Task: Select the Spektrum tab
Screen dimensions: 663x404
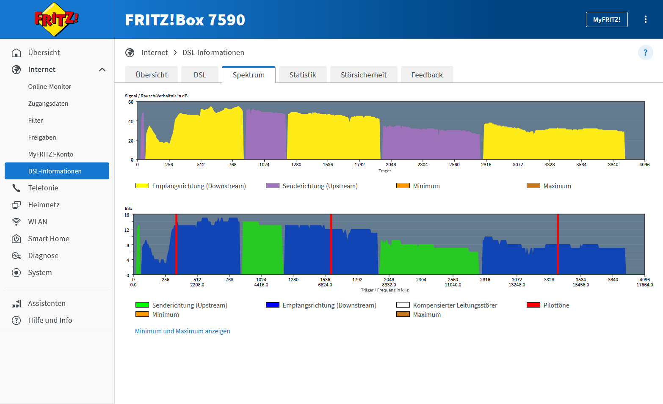Action: click(249, 74)
